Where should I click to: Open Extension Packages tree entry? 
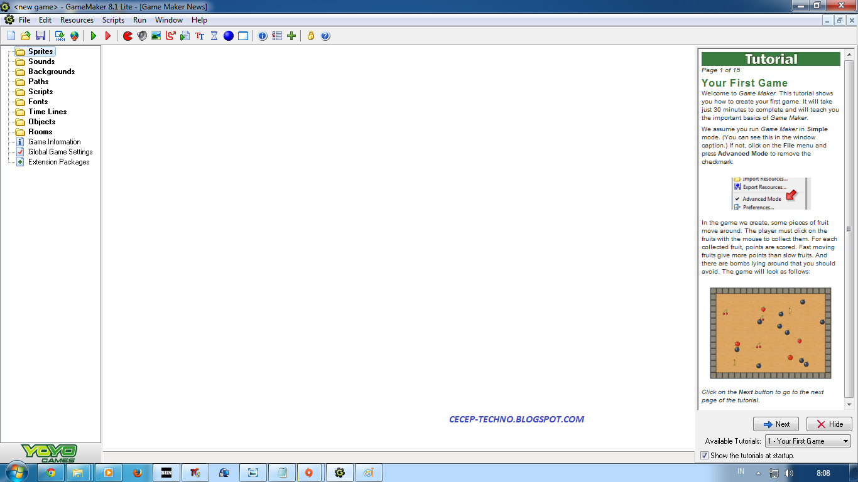(x=58, y=162)
